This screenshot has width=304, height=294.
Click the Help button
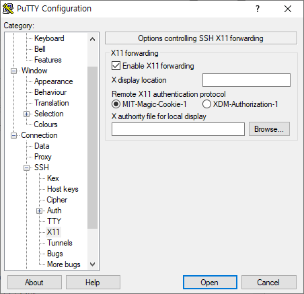pyautogui.click(x=93, y=283)
